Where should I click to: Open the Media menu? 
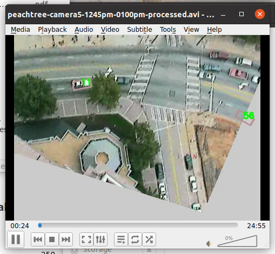pos(21,30)
